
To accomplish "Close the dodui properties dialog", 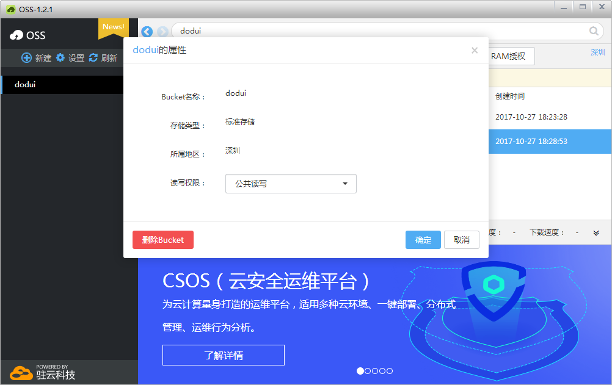I will coord(474,50).
